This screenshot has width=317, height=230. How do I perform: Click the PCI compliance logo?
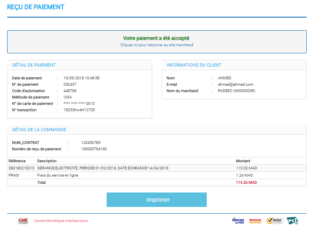tap(292, 220)
